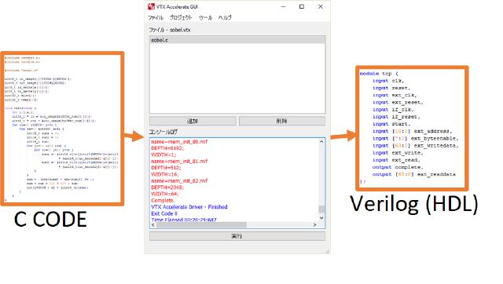
Task: Open the プロジェクト menu
Action: coord(181,17)
